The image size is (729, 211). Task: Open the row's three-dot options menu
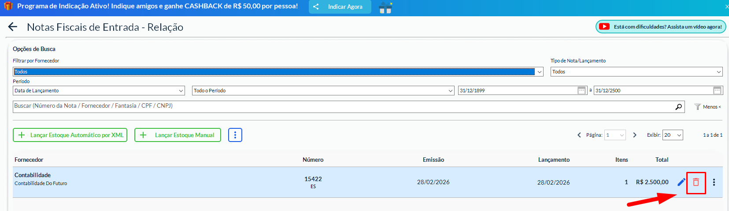(714, 182)
